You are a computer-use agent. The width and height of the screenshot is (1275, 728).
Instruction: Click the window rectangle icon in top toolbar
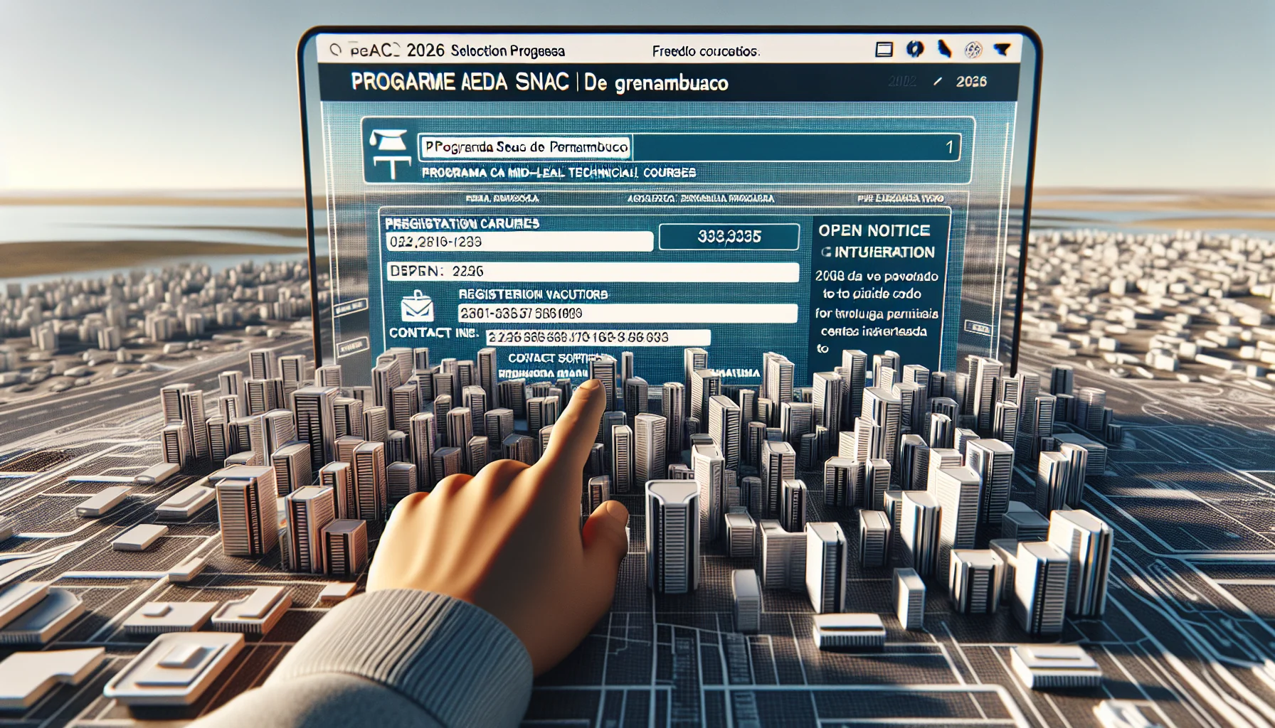[884, 49]
